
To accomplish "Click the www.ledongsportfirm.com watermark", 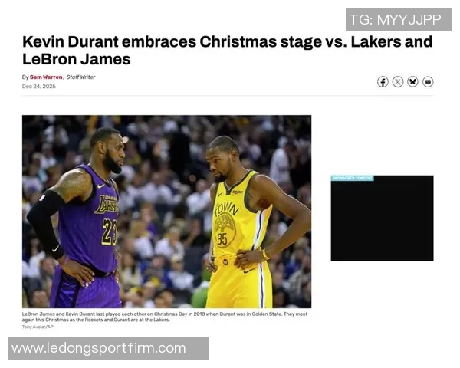I will (109, 349).
